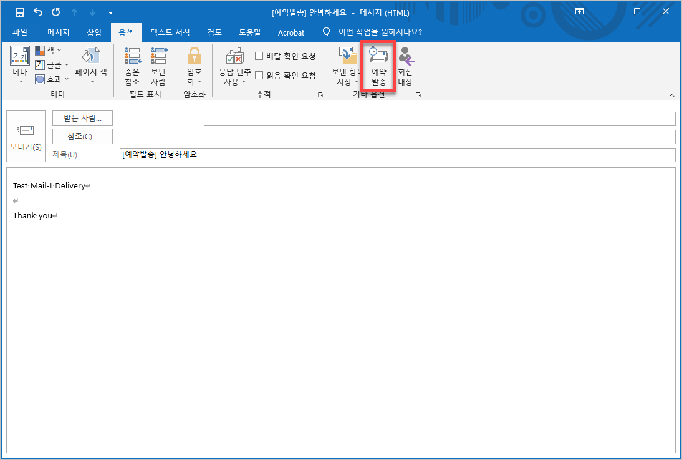Open the 테마 themes gallery
682x460 pixels.
(x=20, y=64)
